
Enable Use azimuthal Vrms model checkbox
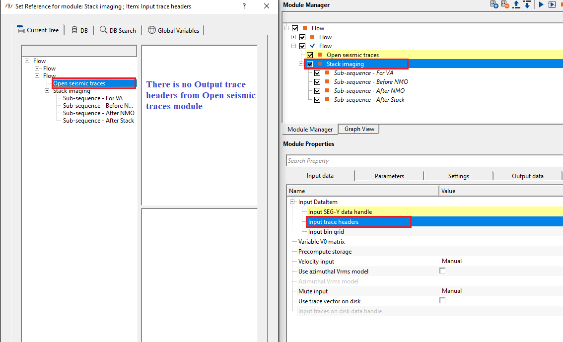[x=442, y=271]
